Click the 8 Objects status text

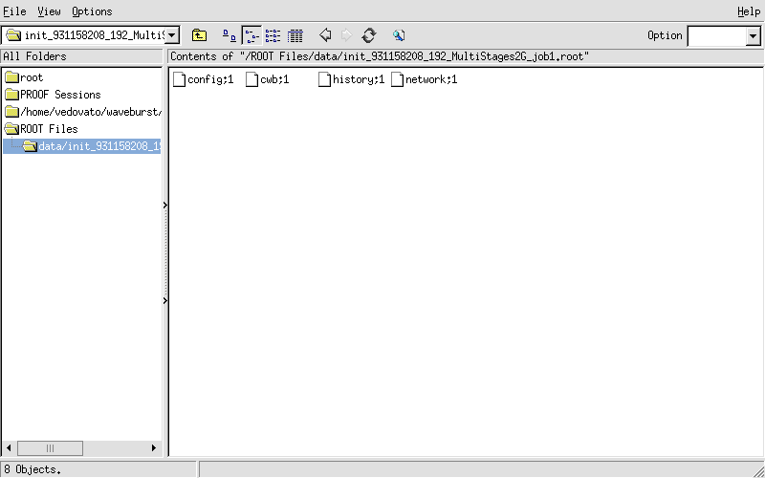[33, 469]
